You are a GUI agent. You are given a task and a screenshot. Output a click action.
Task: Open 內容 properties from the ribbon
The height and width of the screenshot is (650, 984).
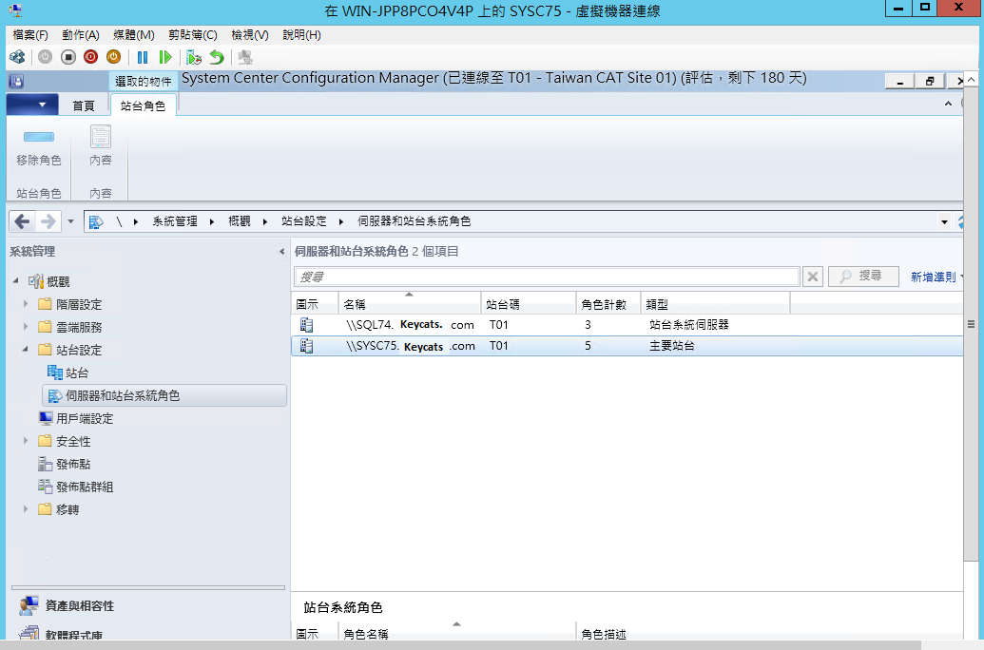(101, 147)
